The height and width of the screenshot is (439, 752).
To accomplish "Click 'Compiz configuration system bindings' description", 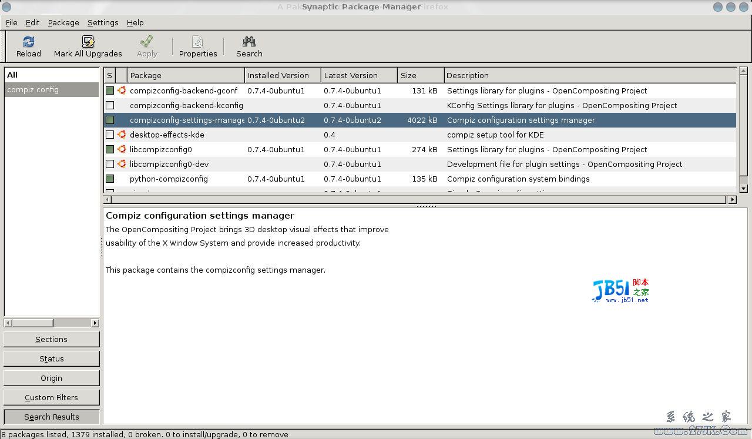I will (518, 179).
